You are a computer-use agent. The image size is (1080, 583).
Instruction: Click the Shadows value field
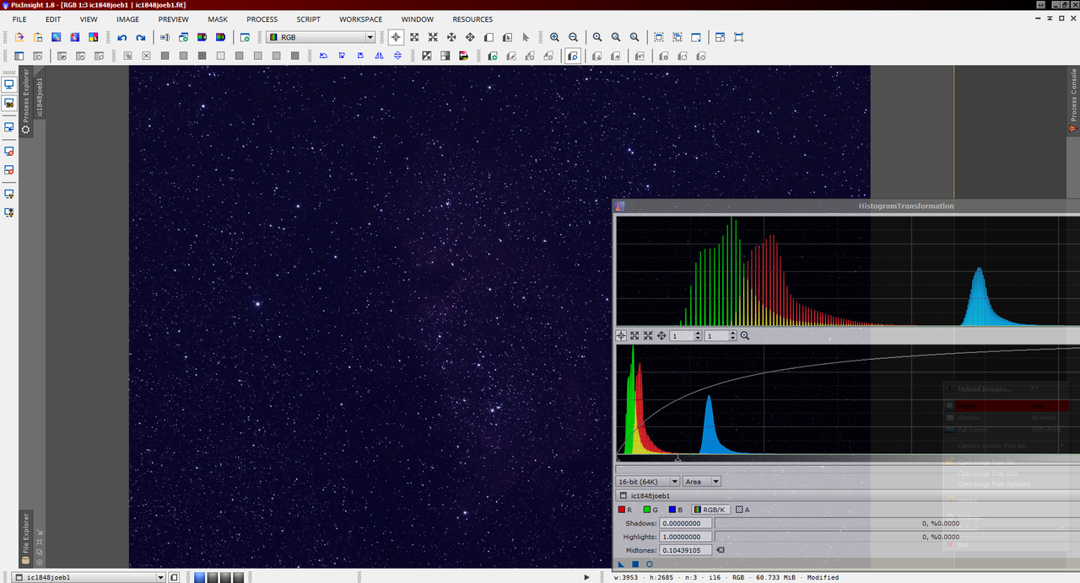pos(686,523)
